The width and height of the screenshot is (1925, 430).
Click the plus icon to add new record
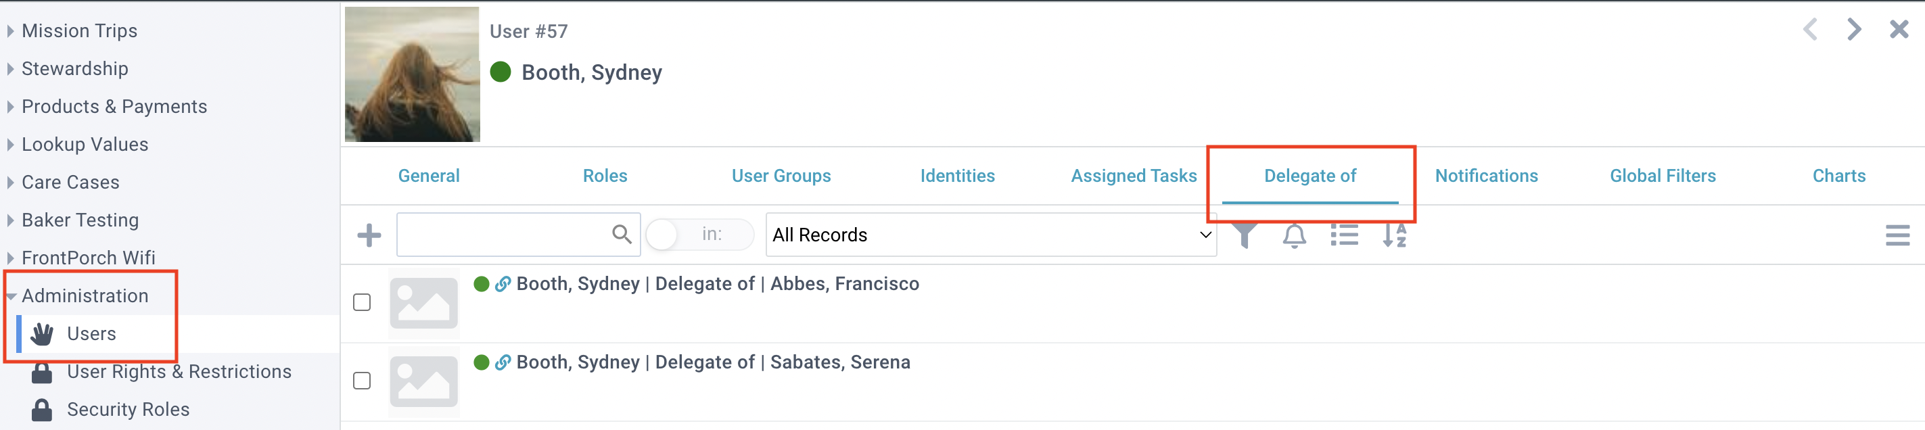coord(369,235)
